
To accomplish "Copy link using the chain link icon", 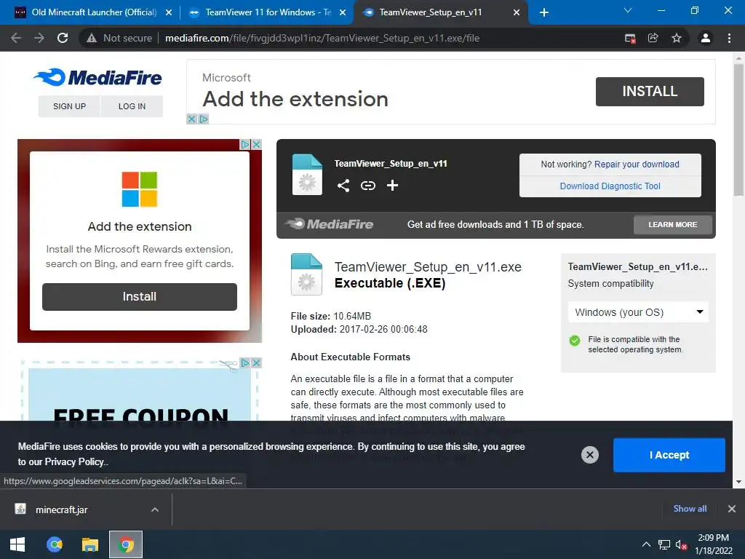I will tap(367, 186).
